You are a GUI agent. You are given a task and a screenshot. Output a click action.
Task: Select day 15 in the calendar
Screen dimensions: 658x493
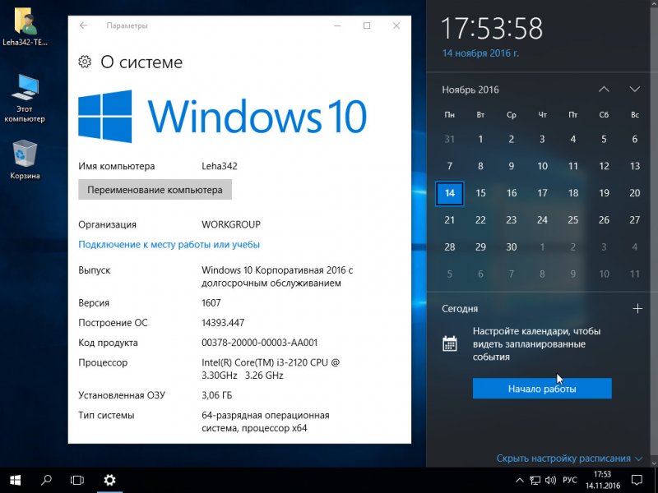point(480,193)
